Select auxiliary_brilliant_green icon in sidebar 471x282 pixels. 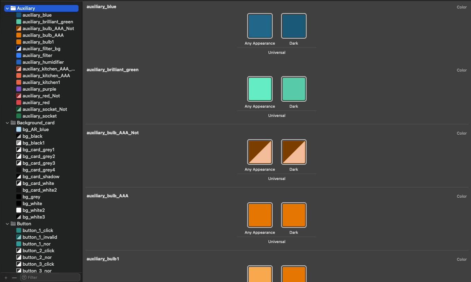[x=19, y=22]
